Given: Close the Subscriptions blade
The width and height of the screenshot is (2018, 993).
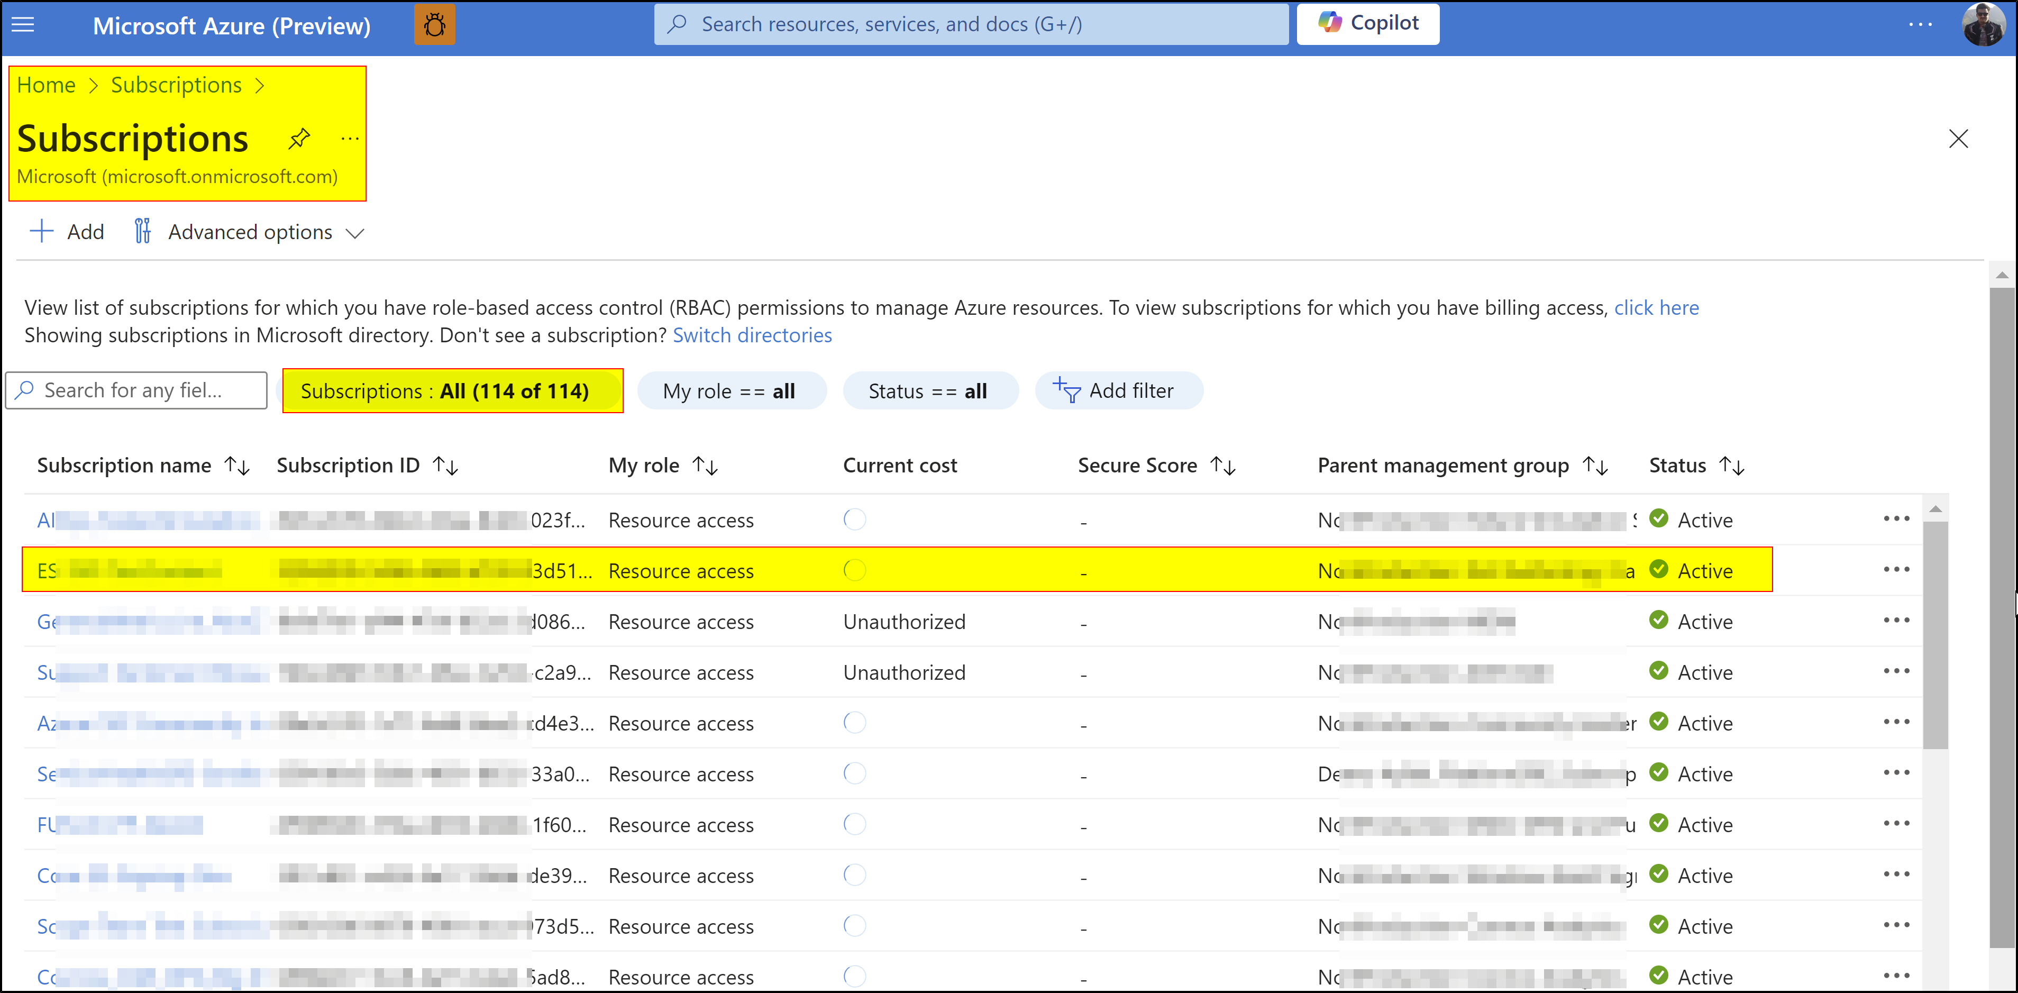Looking at the screenshot, I should 1958,139.
